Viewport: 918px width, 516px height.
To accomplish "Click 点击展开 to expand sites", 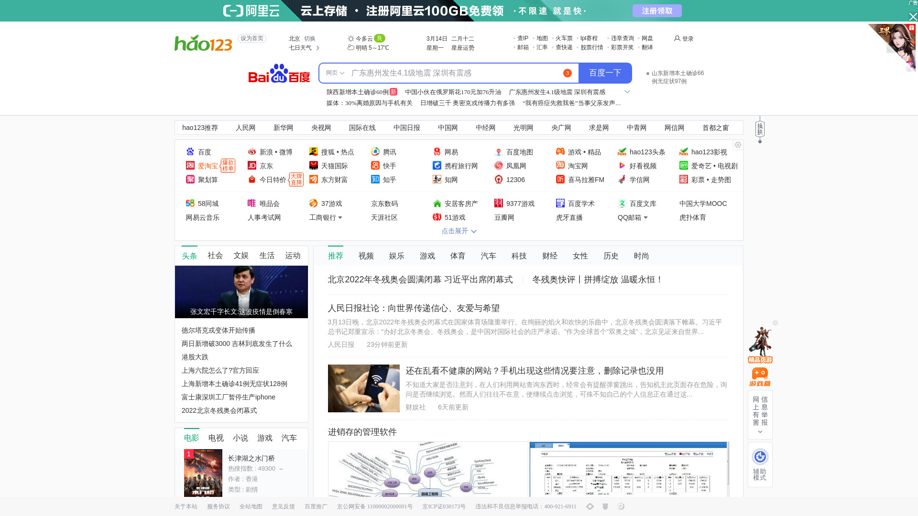I will [x=459, y=231].
